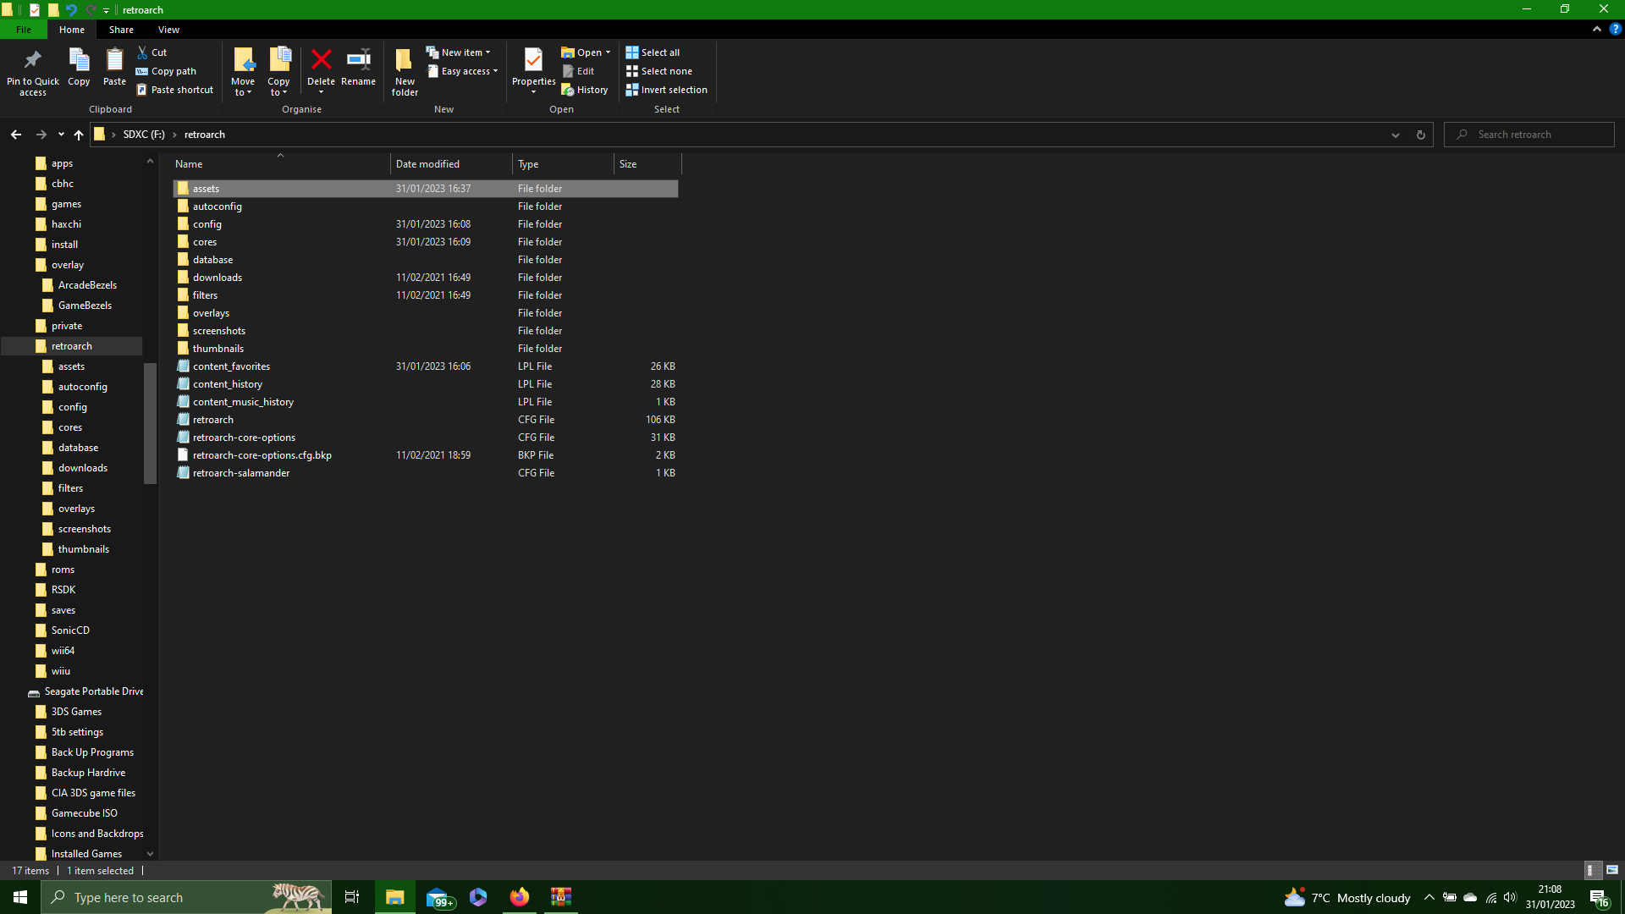Select the retroarch-salamander CFG file

coord(426,473)
